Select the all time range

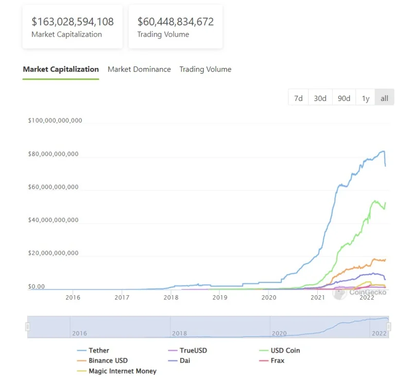coord(384,98)
